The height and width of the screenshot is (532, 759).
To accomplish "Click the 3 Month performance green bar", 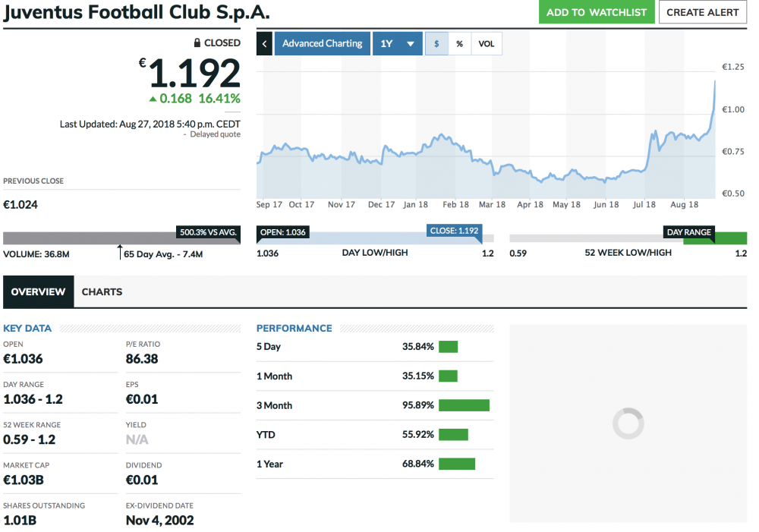I will [x=464, y=405].
